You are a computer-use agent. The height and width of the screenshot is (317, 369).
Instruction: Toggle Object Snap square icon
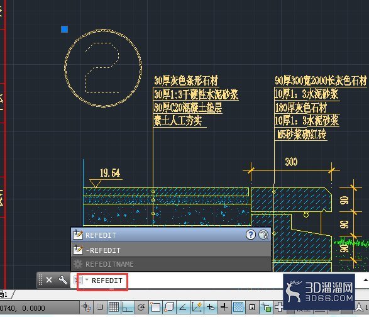pos(155,307)
